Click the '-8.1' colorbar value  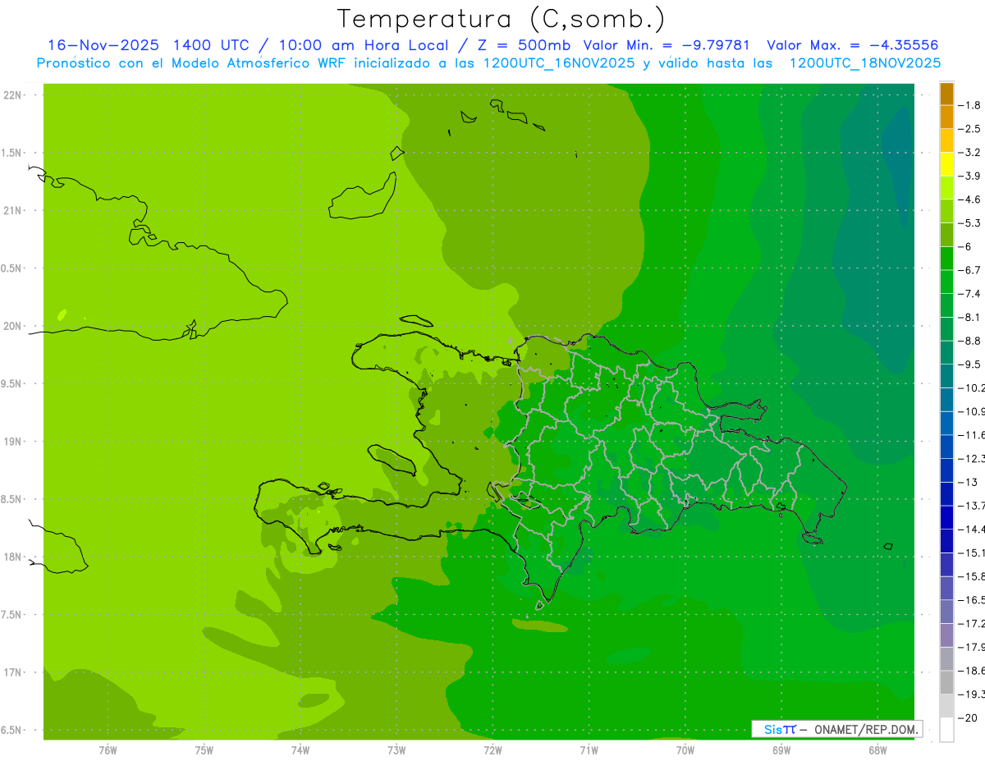point(970,317)
